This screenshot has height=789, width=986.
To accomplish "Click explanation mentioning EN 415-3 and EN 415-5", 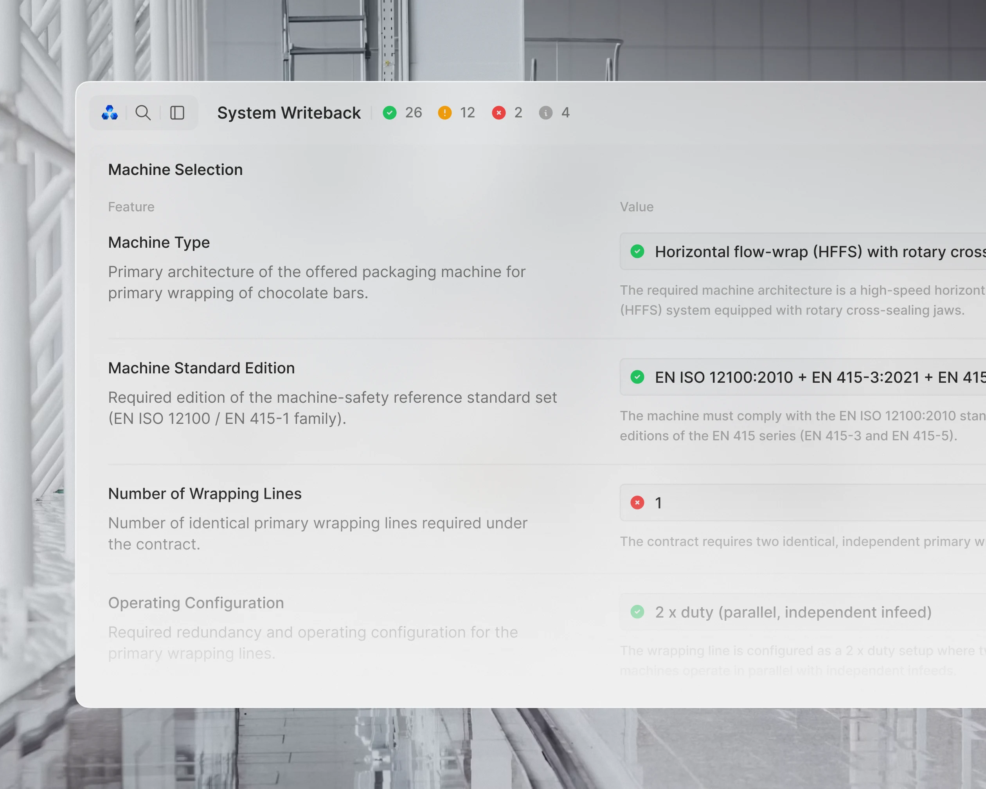I will tap(802, 426).
